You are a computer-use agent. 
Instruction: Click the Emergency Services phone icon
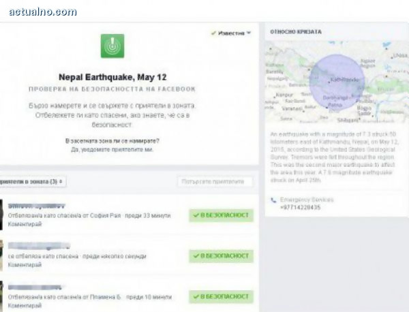[x=273, y=200]
